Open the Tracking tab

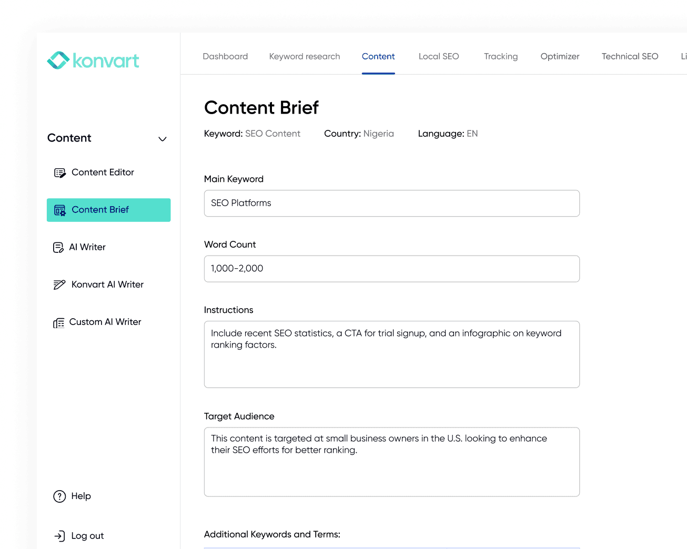coord(500,56)
